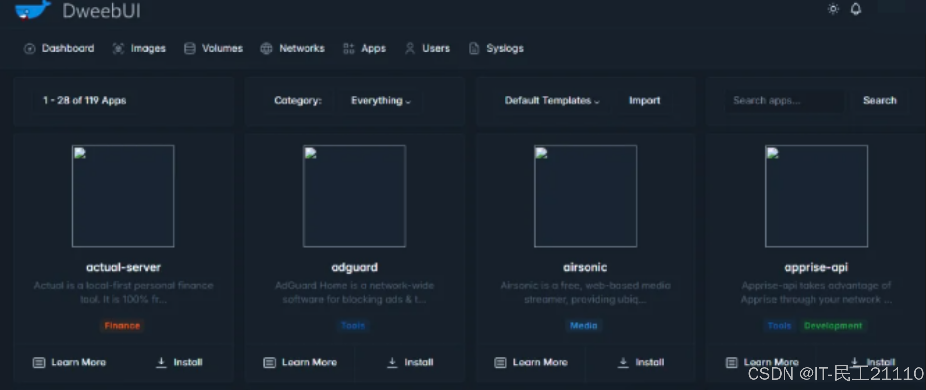Click the apprise-api description text
This screenshot has width=926, height=390.
(x=816, y=292)
